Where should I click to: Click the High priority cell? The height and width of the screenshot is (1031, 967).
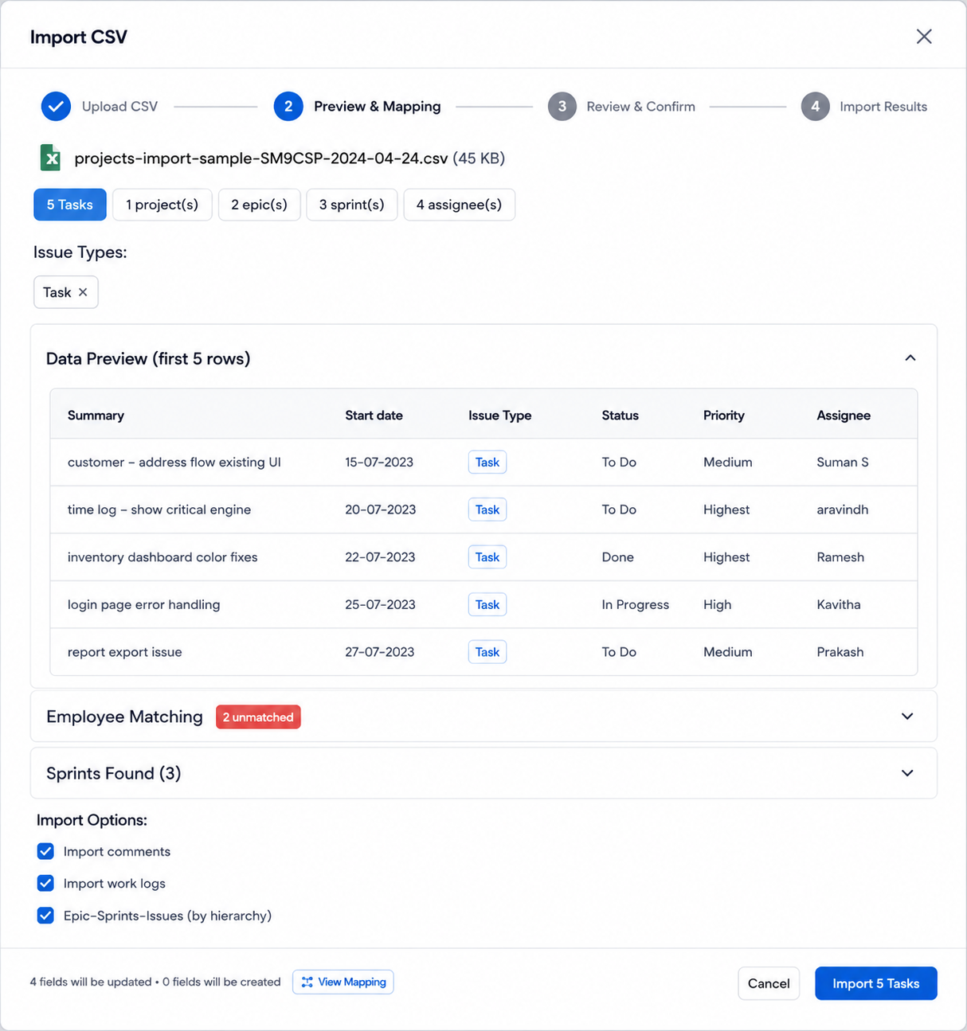coord(718,604)
